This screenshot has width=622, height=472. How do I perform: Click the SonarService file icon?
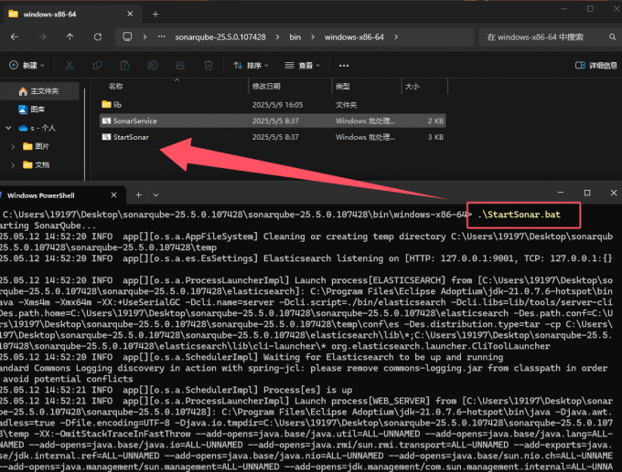coord(106,121)
